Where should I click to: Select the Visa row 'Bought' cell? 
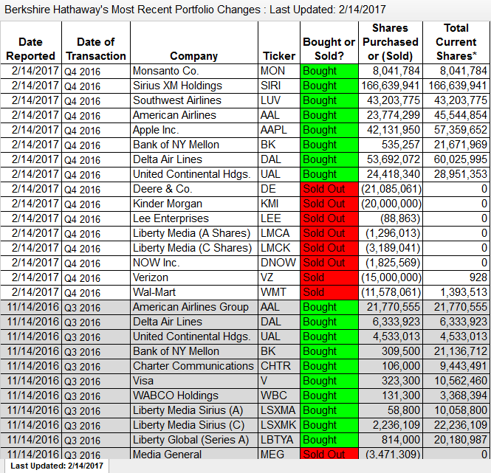coord(329,381)
